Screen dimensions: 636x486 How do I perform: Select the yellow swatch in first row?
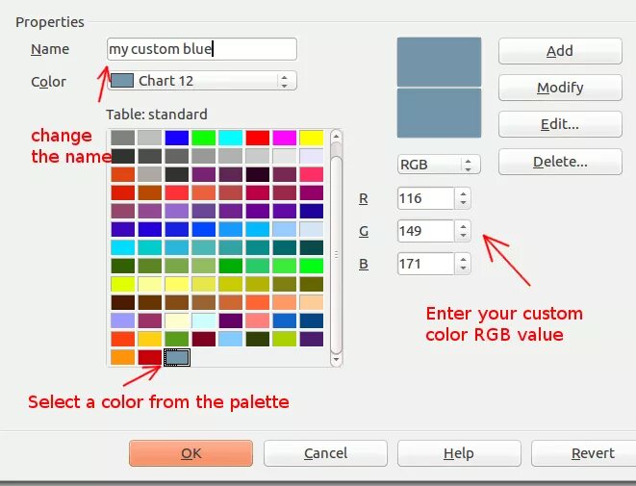point(312,138)
